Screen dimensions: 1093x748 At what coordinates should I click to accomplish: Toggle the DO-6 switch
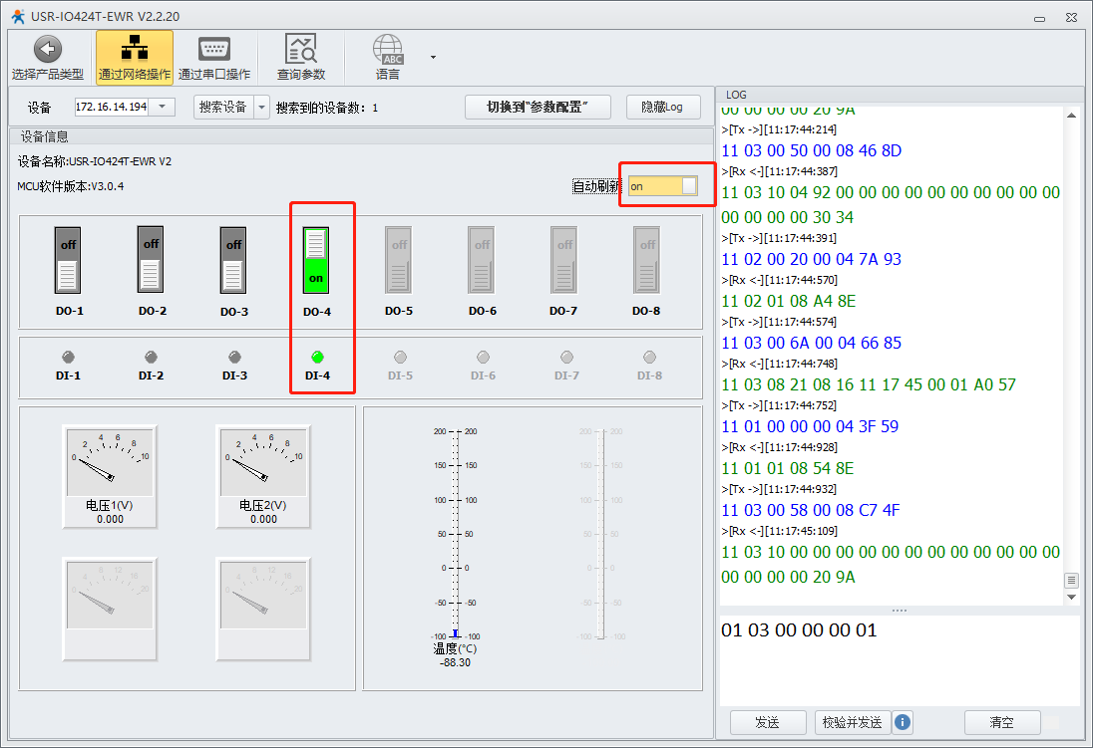[x=482, y=261]
